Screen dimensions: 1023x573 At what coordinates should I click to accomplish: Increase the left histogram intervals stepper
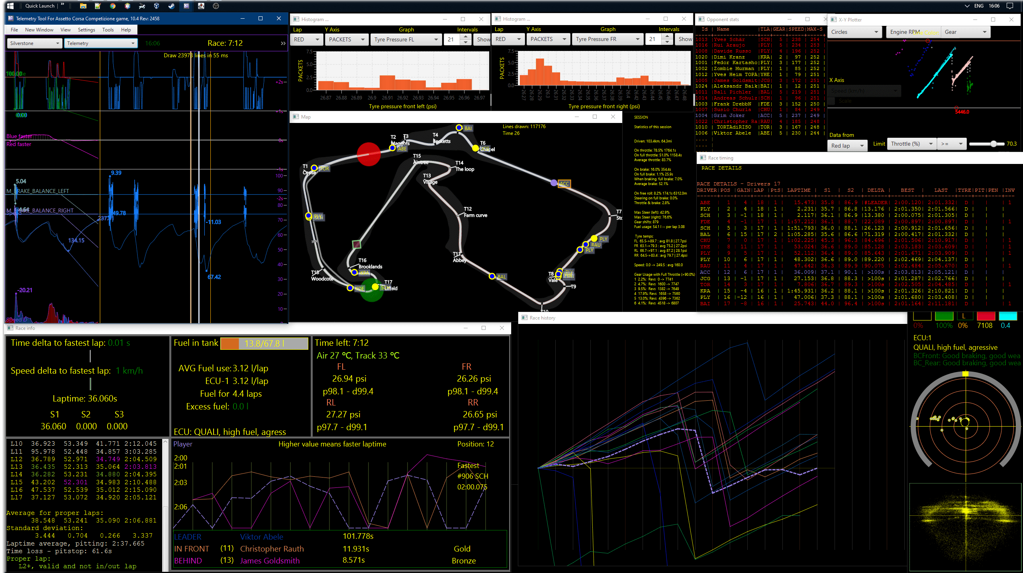coord(465,37)
